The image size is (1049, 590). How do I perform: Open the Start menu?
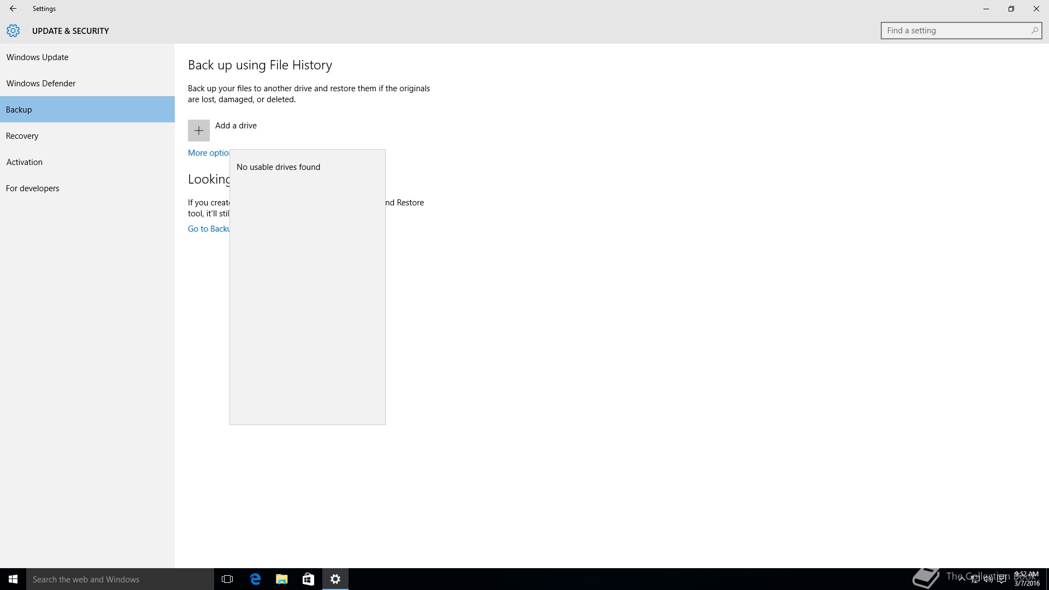[x=13, y=579]
